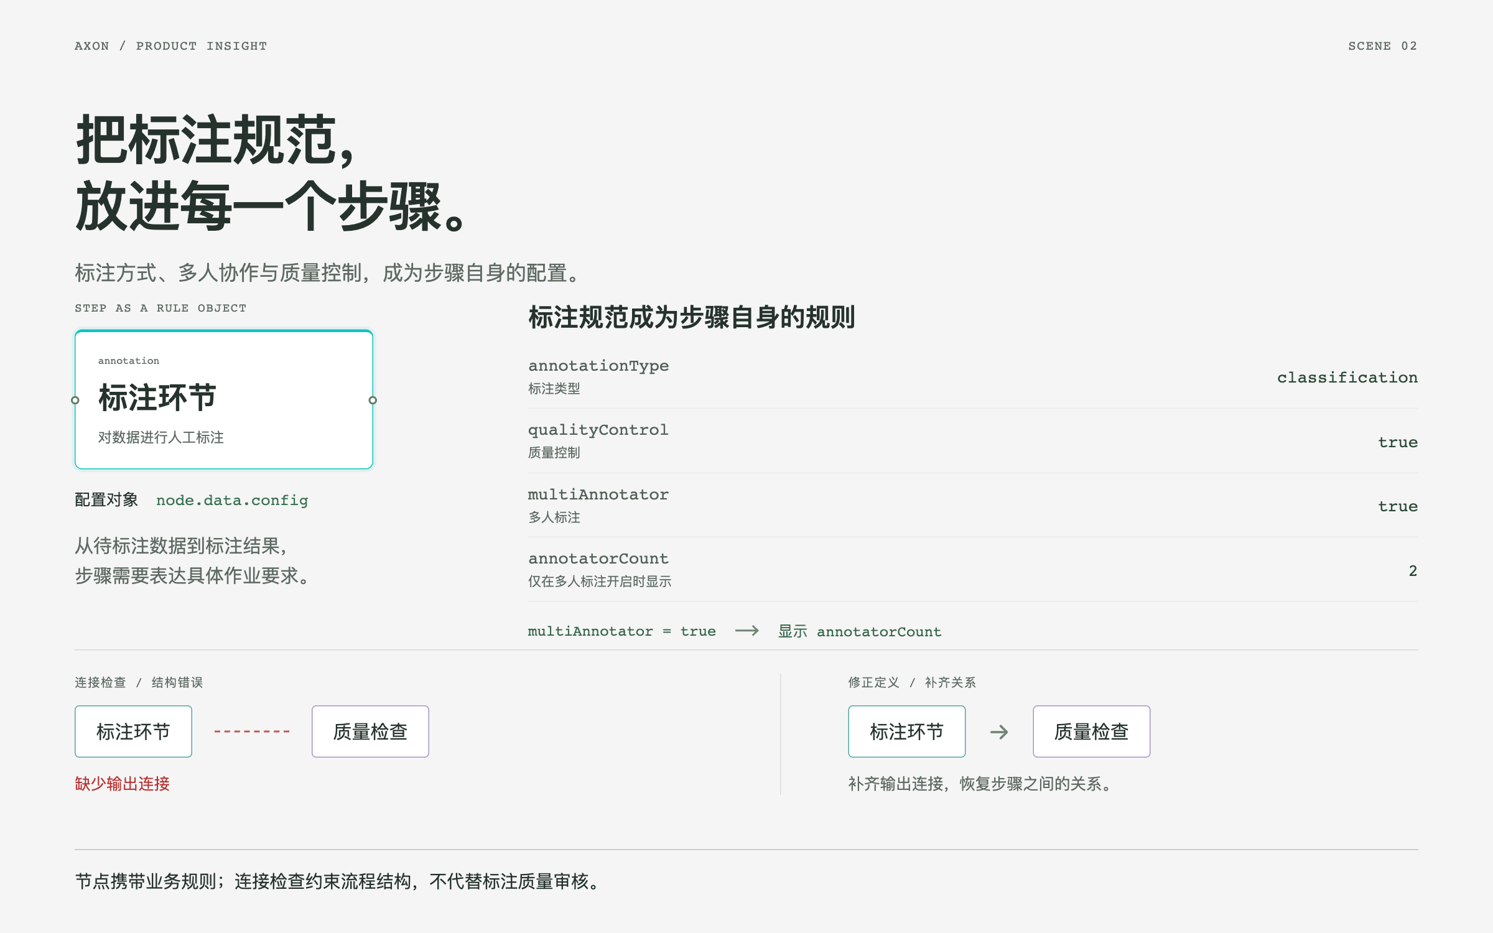The height and width of the screenshot is (933, 1493).
Task: Click the 多人标注 sublabel
Action: (x=554, y=518)
